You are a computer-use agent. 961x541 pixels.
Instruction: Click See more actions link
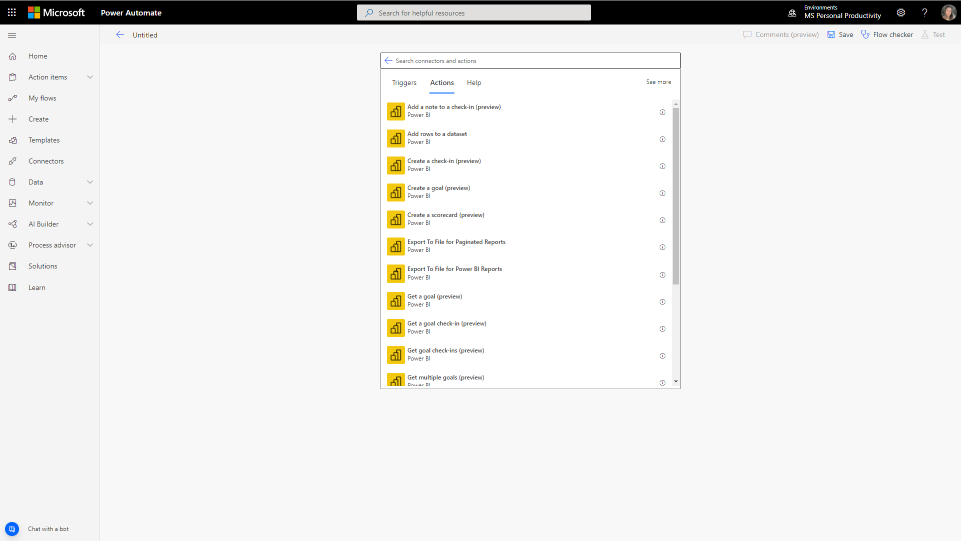point(658,80)
